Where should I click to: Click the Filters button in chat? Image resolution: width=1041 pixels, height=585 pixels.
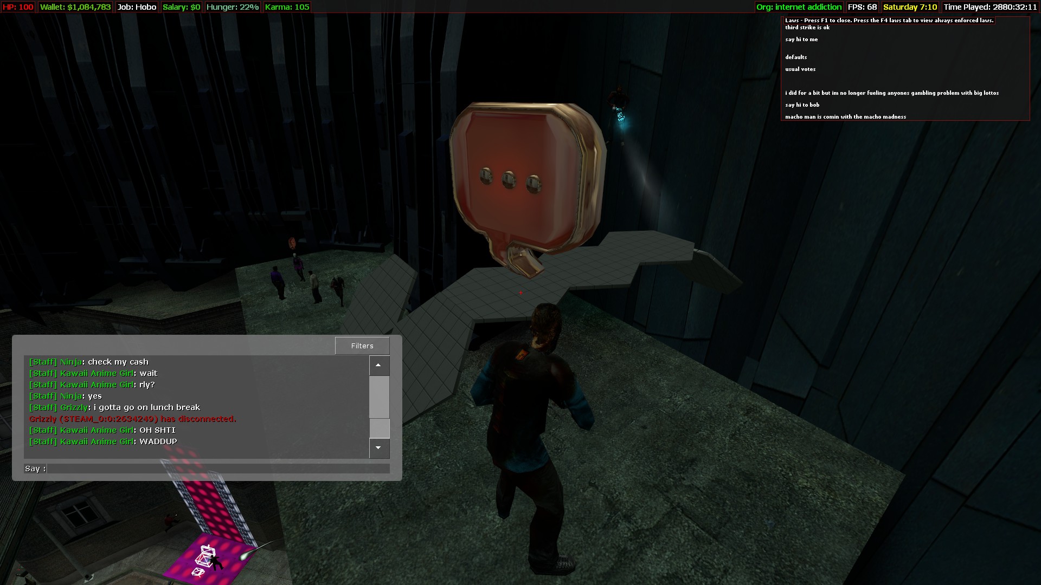click(362, 346)
